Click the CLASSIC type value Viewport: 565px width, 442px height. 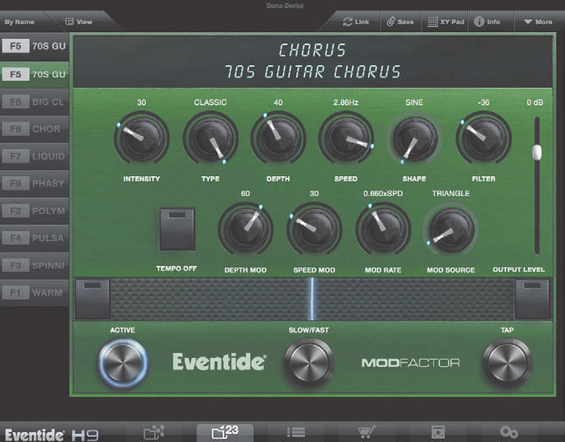coord(211,102)
